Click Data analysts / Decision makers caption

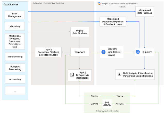click(108, 111)
